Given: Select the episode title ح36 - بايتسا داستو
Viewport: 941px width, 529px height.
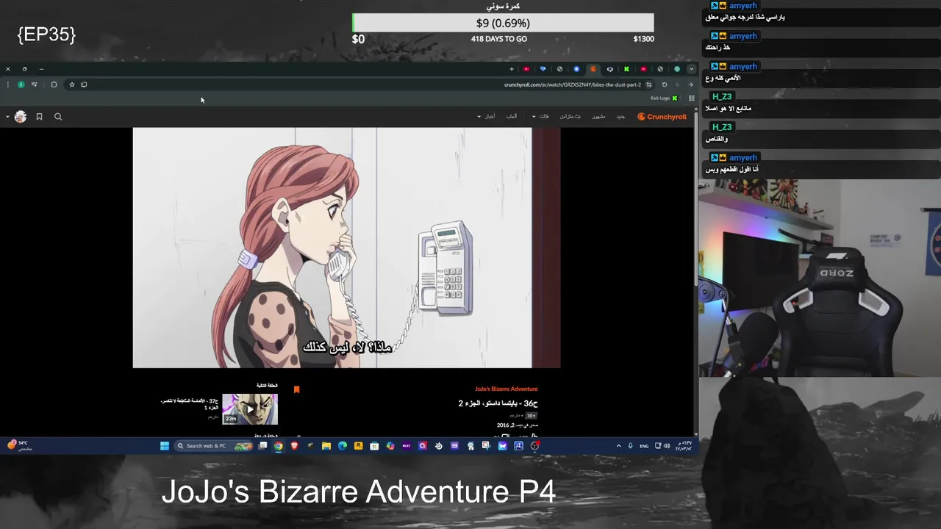Looking at the screenshot, I should pyautogui.click(x=498, y=403).
